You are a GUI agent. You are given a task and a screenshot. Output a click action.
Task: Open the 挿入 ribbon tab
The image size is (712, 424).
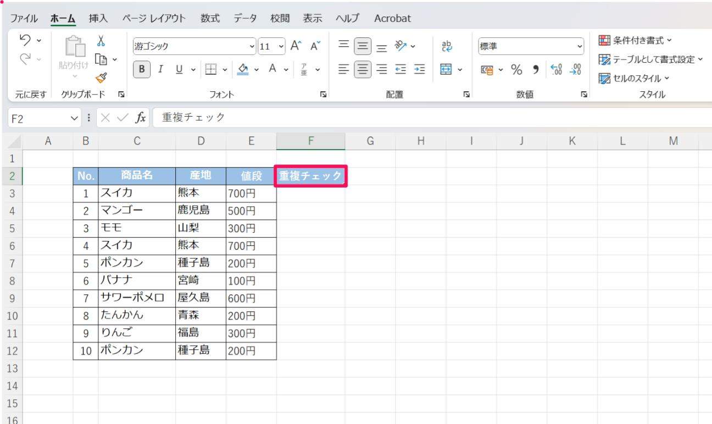click(x=98, y=18)
